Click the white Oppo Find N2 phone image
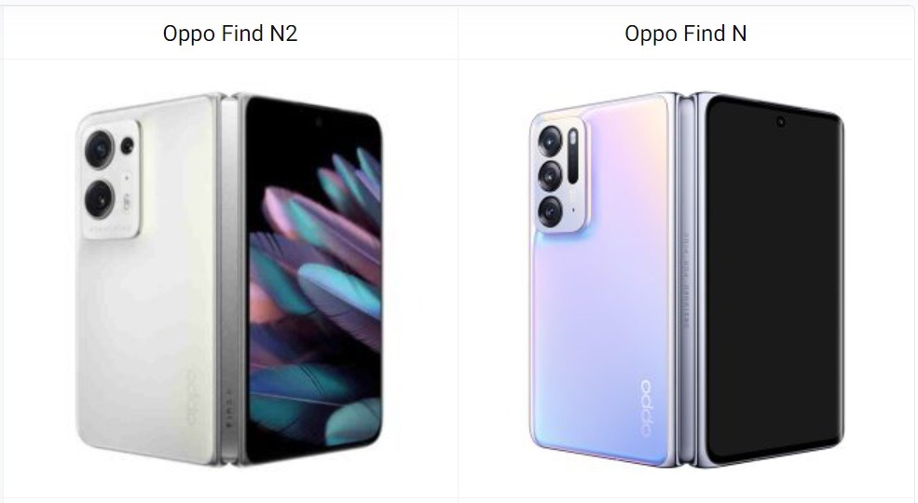 pyautogui.click(x=229, y=279)
